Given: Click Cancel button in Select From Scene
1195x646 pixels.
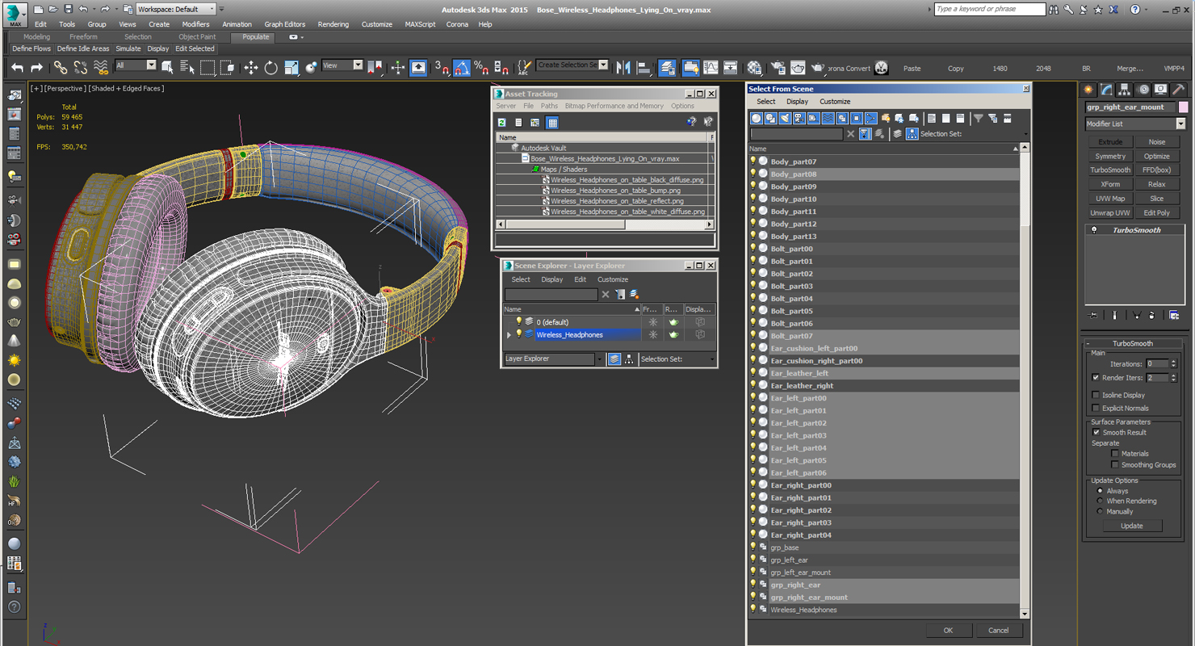Looking at the screenshot, I should [x=998, y=630].
